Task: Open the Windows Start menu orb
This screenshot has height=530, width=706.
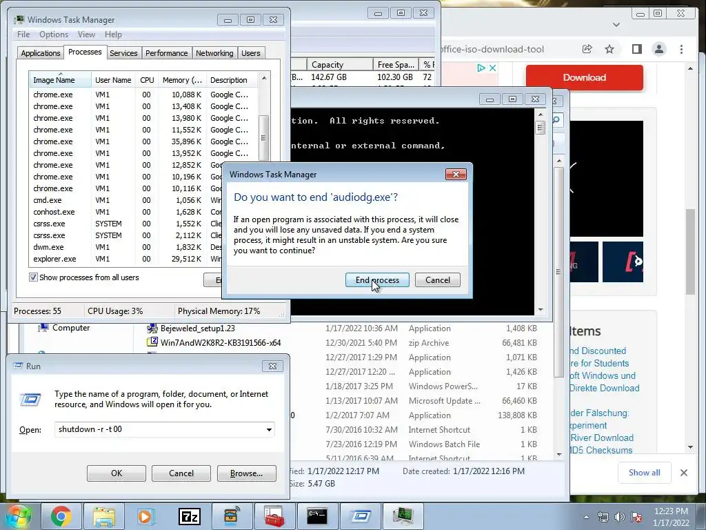Action: 18,516
